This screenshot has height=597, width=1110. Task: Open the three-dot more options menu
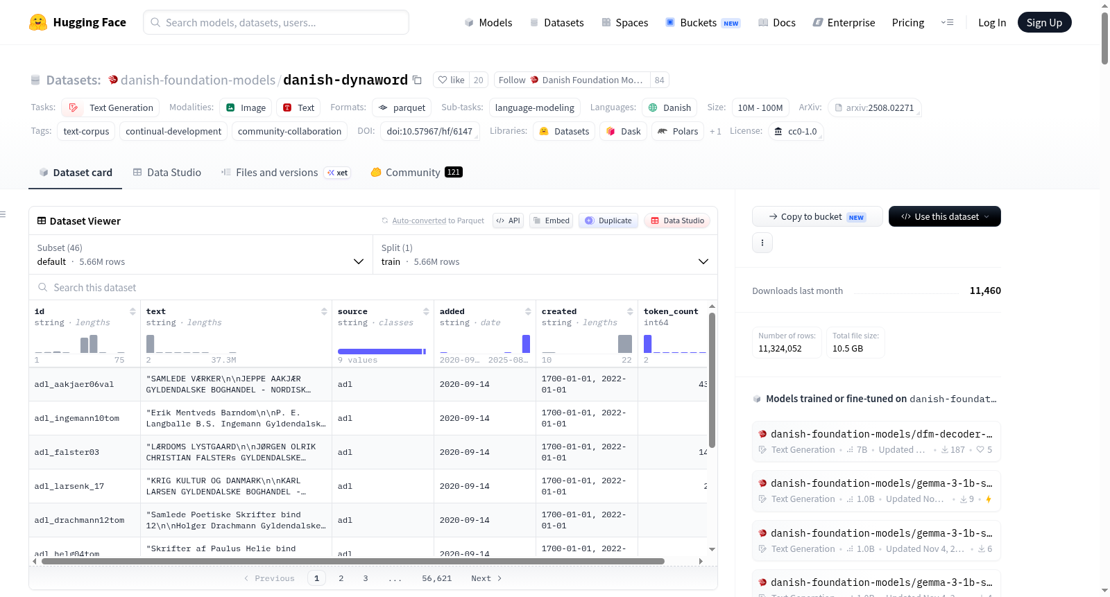coord(762,243)
